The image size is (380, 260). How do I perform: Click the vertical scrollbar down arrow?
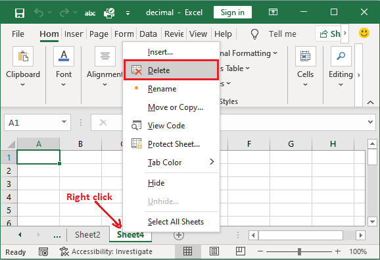coord(372,221)
